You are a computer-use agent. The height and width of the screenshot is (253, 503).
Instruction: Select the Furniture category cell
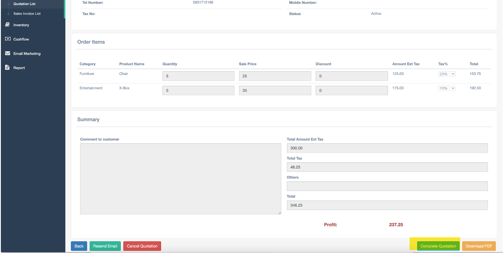[x=87, y=74]
